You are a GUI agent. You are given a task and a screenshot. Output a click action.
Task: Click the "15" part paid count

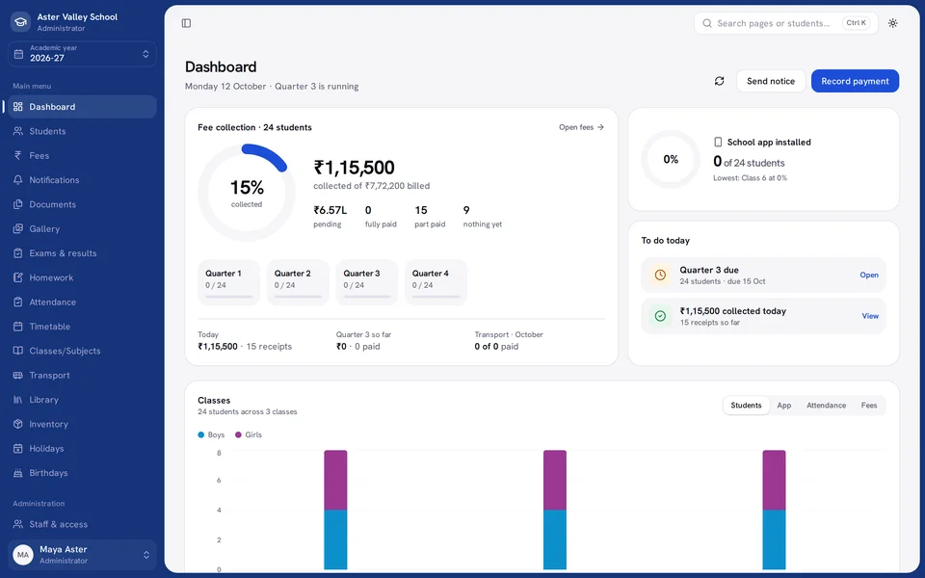tap(421, 210)
